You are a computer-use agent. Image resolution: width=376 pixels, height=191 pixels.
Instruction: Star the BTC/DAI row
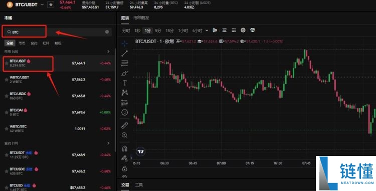[x=6, y=112]
